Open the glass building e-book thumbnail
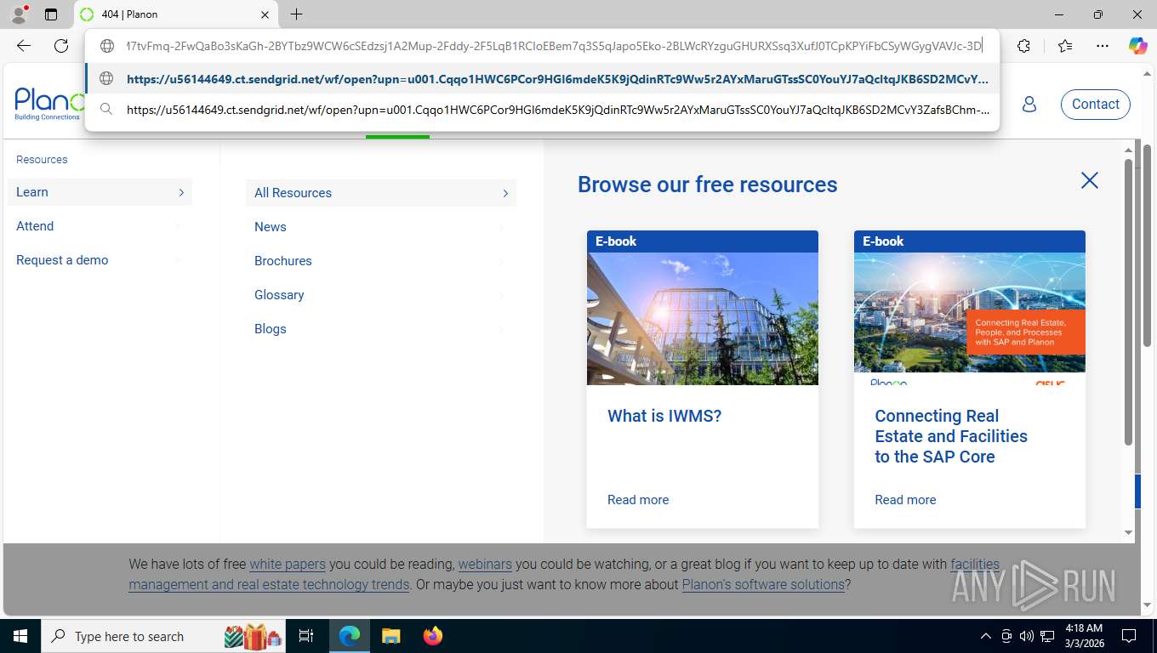The height and width of the screenshot is (653, 1157). click(x=703, y=319)
